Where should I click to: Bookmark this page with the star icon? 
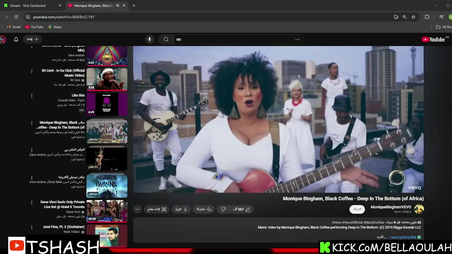coord(414,17)
